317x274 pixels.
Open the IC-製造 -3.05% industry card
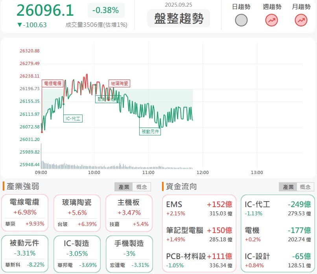click(77, 254)
